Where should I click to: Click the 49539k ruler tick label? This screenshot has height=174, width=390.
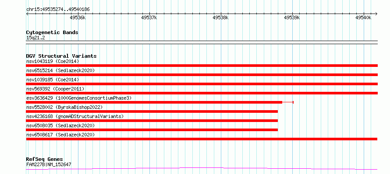pyautogui.click(x=292, y=17)
